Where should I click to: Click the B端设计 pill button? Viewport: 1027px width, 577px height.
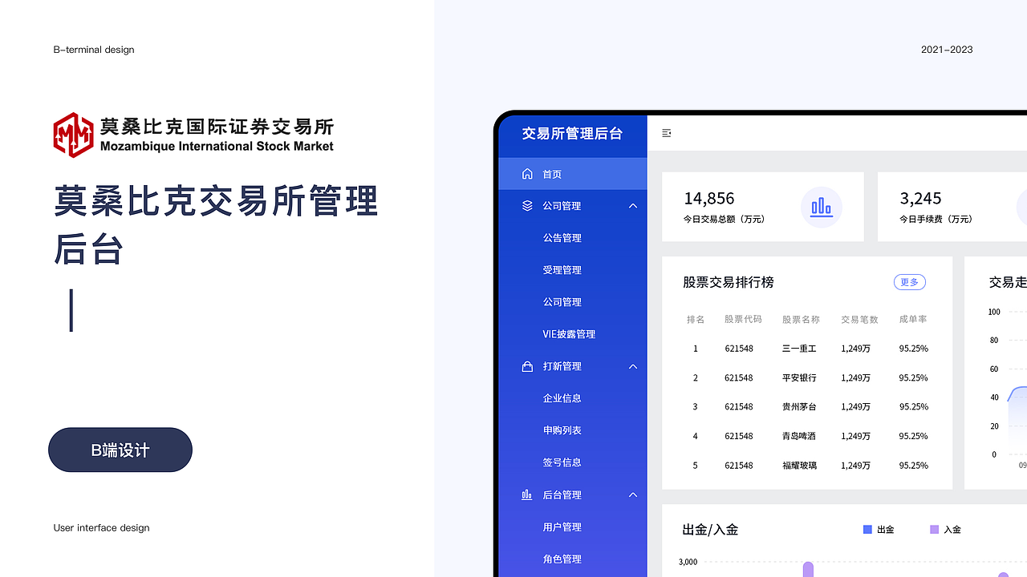coord(120,450)
